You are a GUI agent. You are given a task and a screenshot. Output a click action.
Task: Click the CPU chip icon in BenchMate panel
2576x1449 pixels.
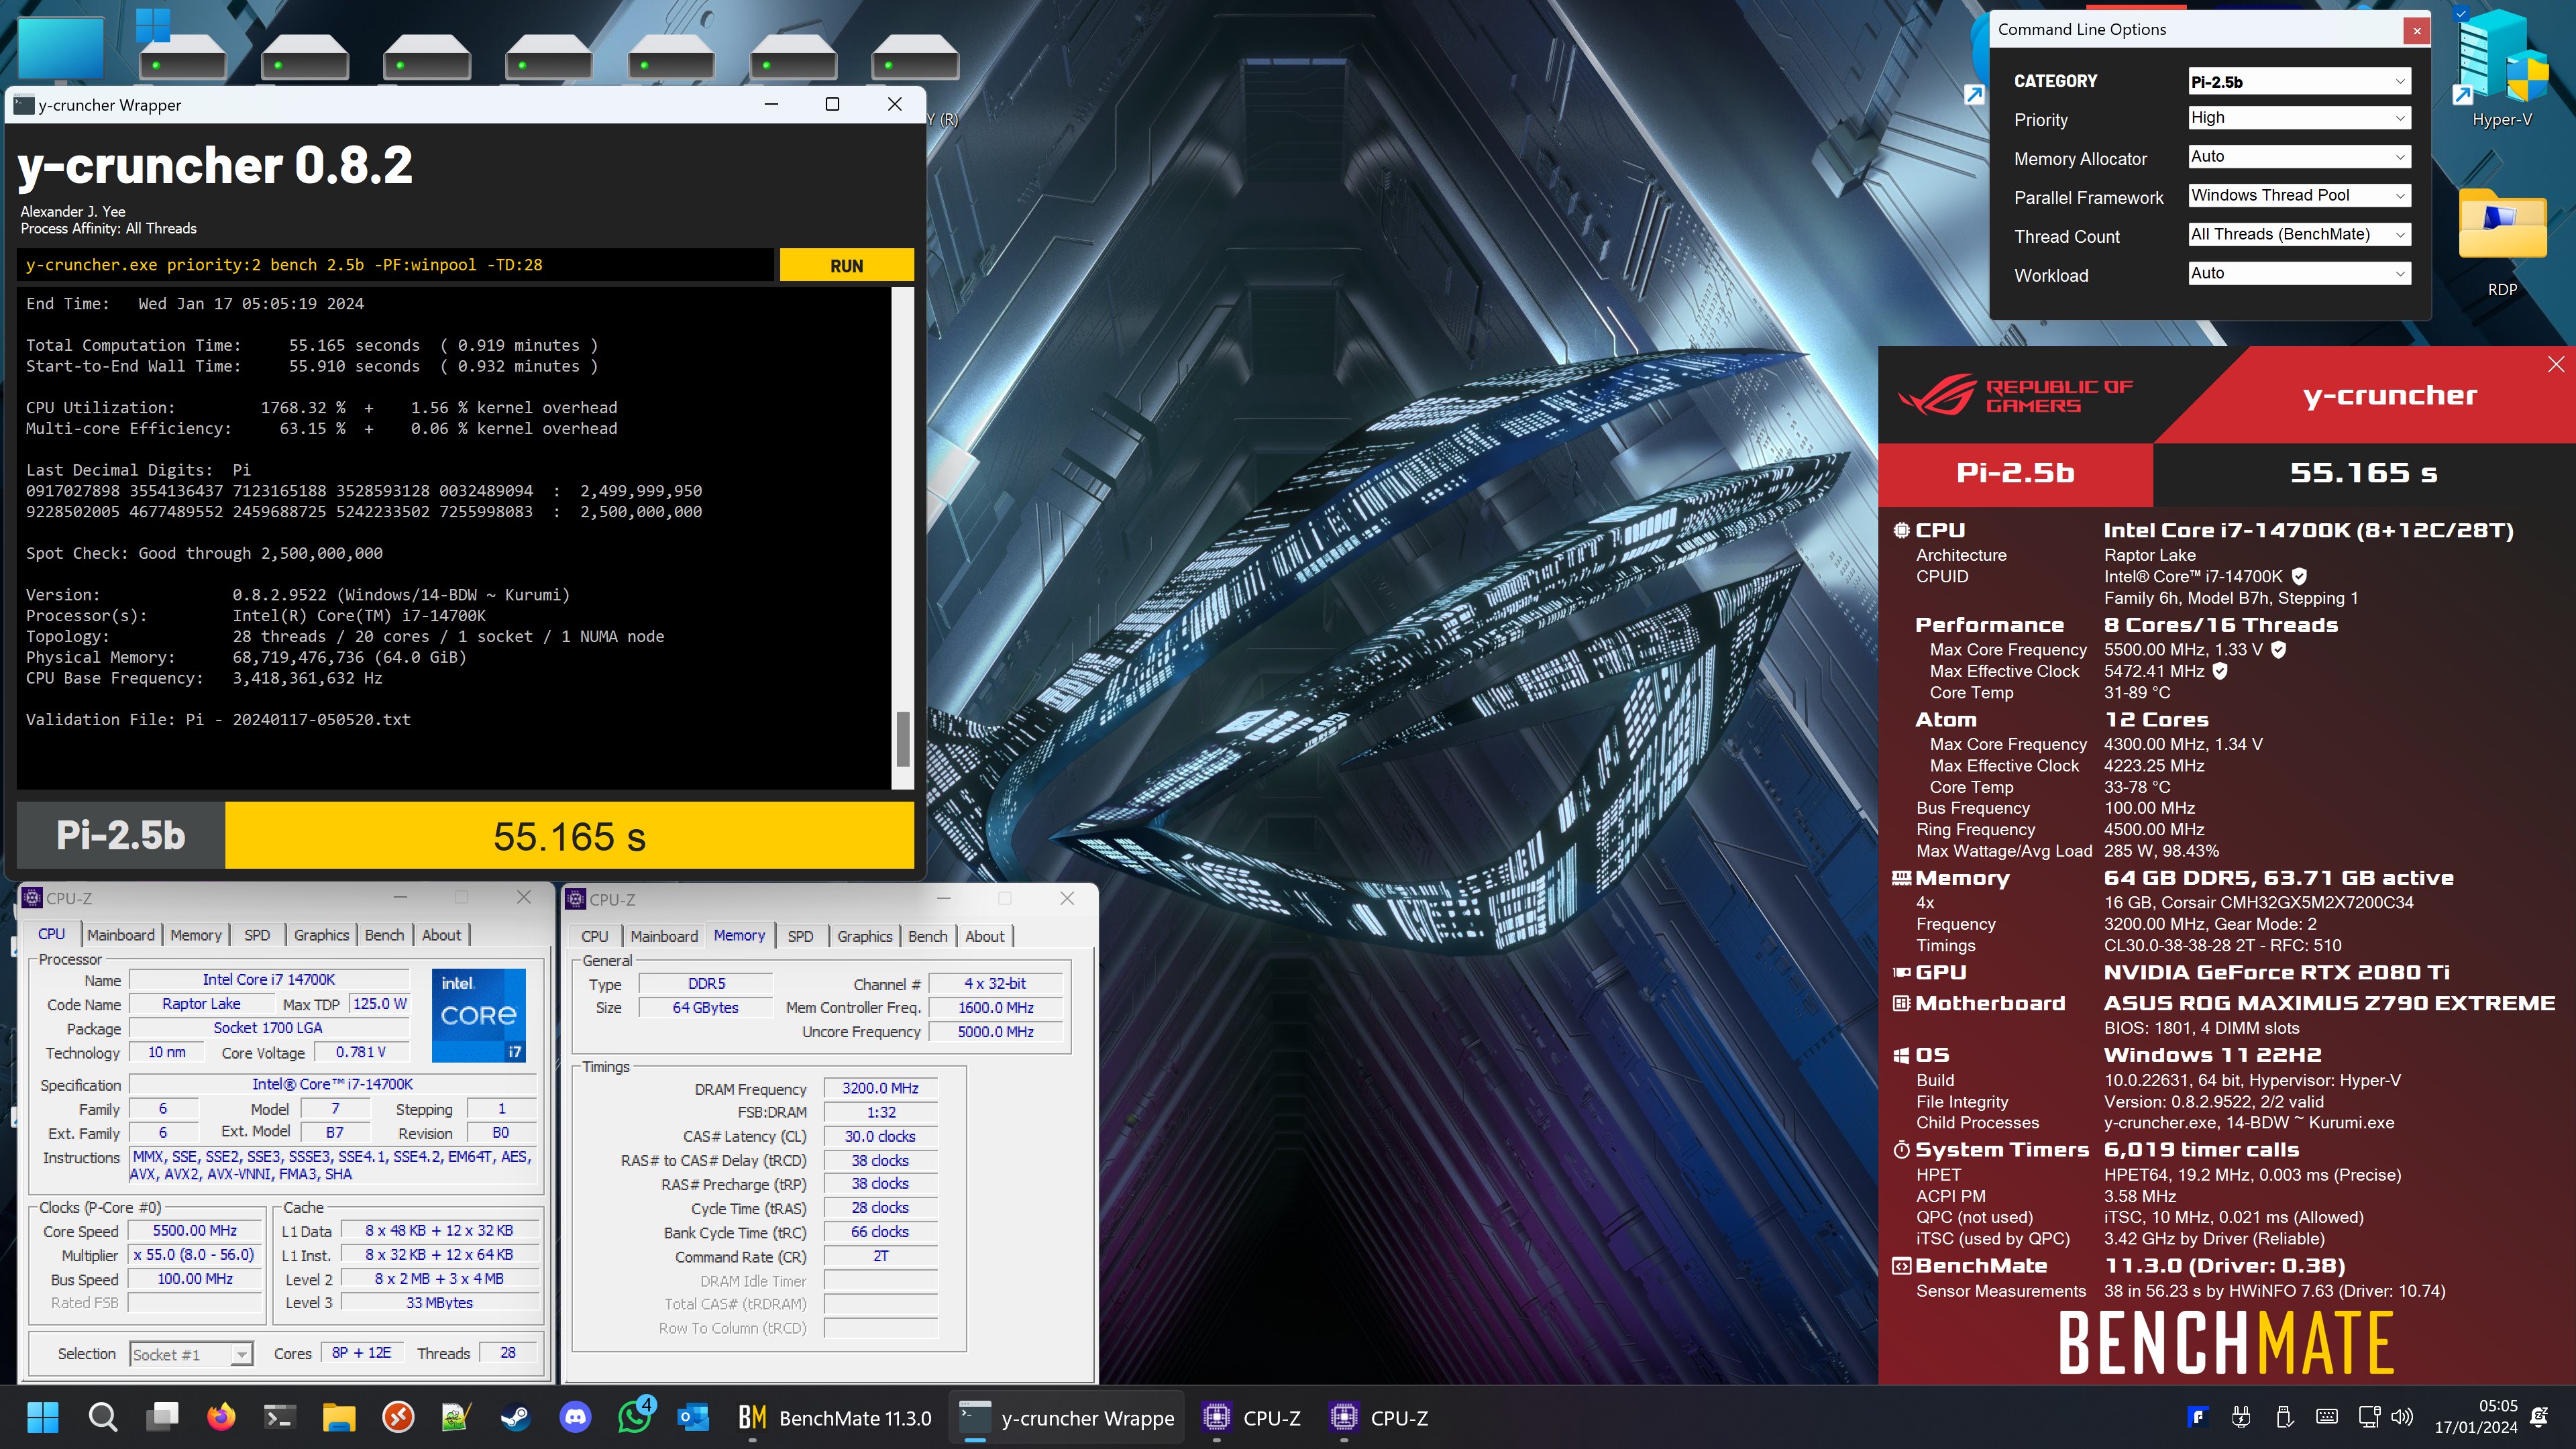(x=1901, y=530)
